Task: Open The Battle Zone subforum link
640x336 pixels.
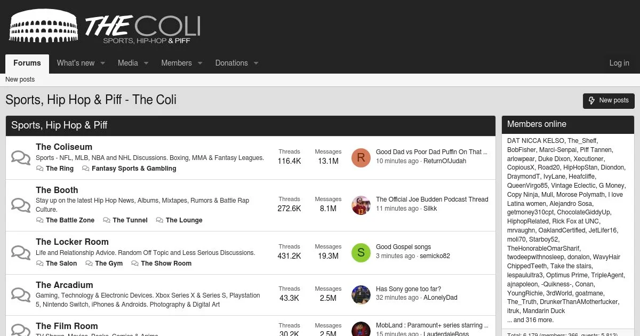Action: (x=70, y=220)
